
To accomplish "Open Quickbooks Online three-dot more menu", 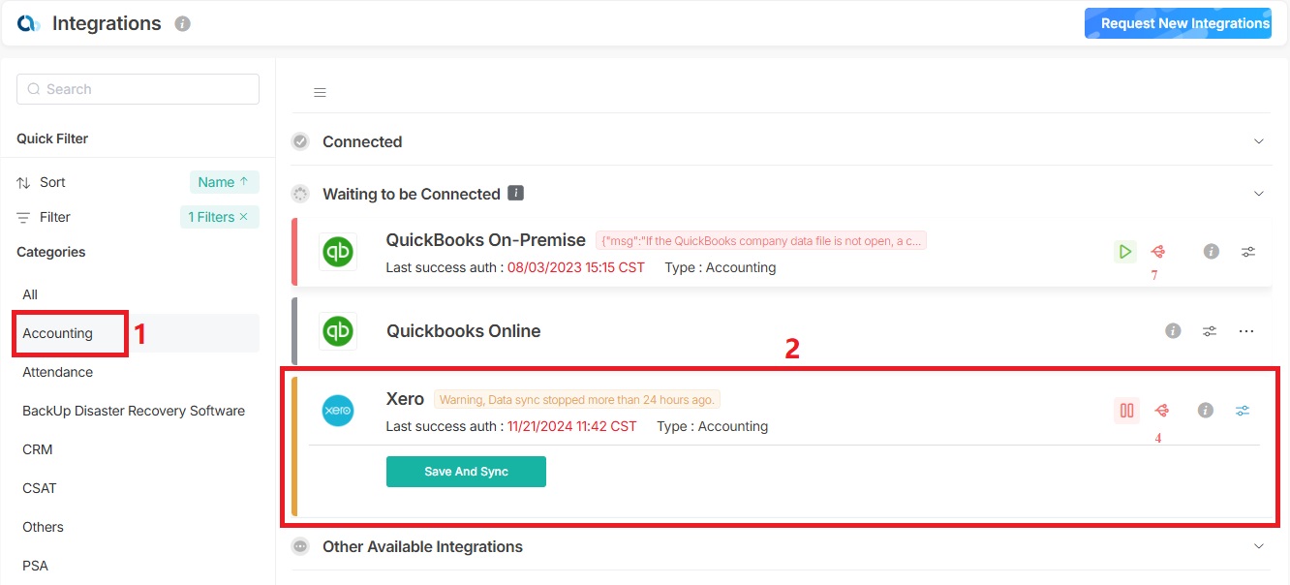I will point(1246,331).
